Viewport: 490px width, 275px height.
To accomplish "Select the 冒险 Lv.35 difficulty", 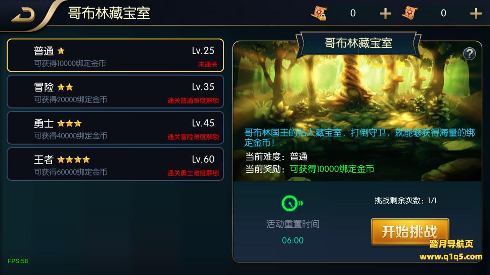I will [x=115, y=92].
